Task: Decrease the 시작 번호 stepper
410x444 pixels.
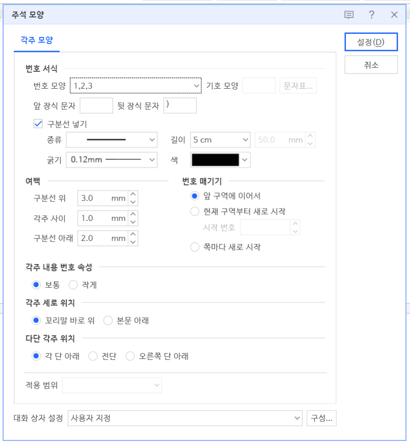Action: pos(295,231)
